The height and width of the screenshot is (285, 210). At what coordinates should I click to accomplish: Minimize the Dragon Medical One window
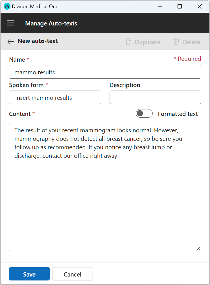(160, 6)
